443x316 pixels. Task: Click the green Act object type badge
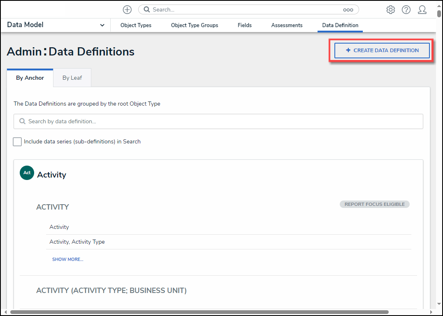(27, 173)
